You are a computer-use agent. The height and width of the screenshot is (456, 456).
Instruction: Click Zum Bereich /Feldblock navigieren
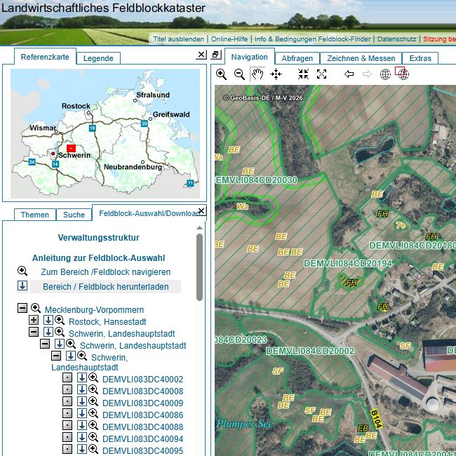[x=106, y=272]
